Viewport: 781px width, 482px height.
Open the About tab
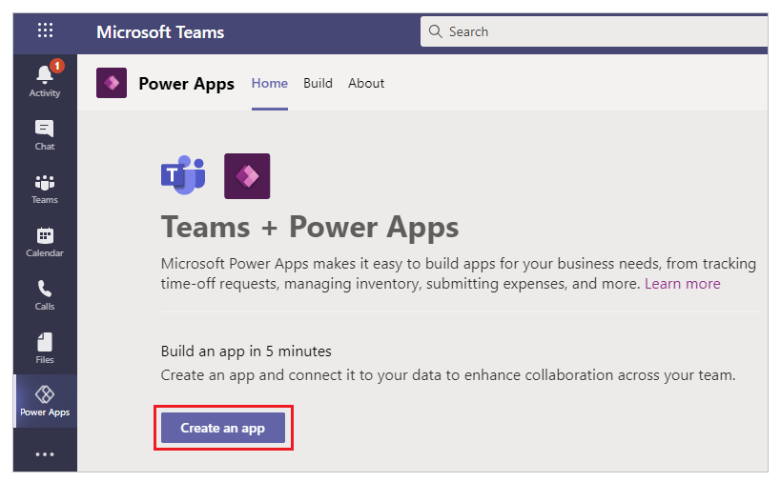point(366,83)
